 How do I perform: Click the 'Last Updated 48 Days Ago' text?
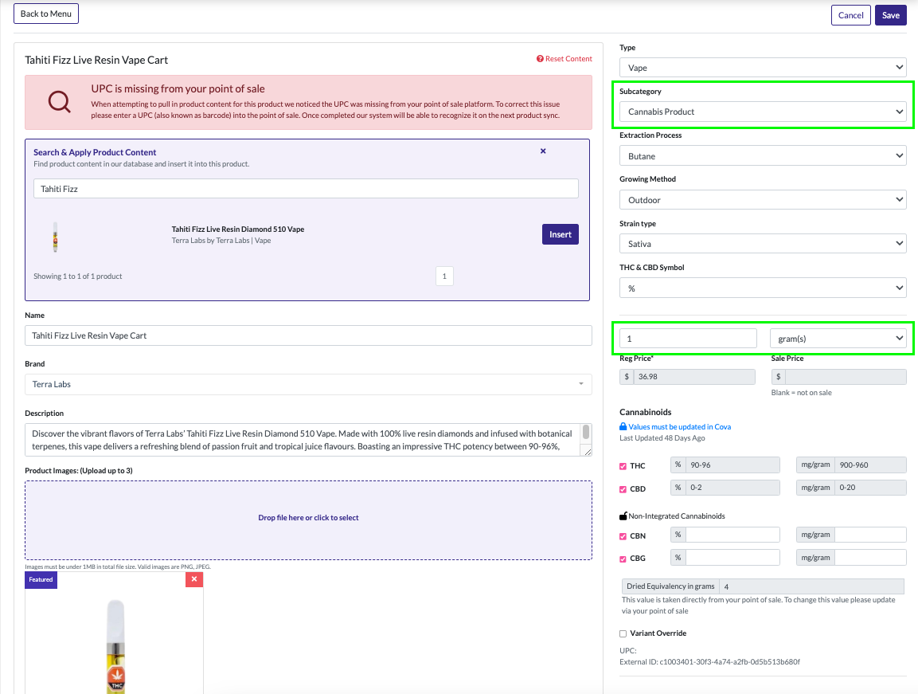662,438
